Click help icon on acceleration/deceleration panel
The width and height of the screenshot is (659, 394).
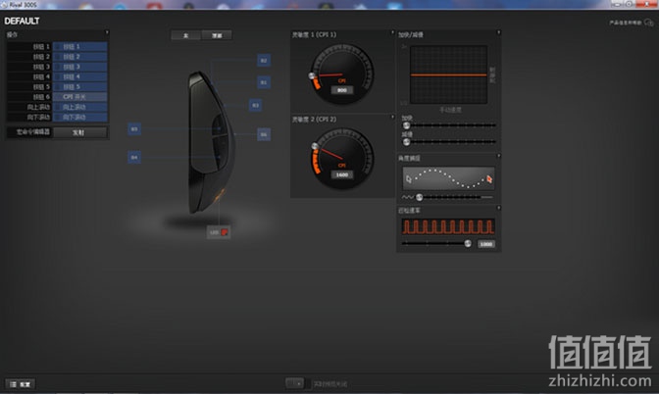(498, 32)
